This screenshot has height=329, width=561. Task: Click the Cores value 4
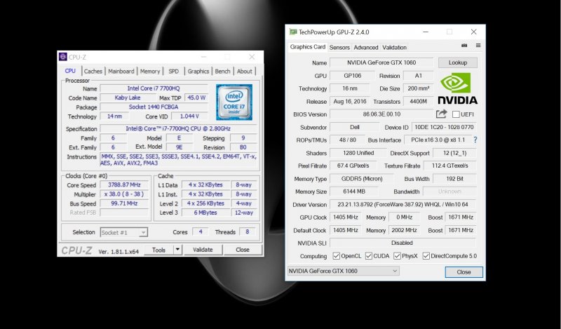(201, 231)
